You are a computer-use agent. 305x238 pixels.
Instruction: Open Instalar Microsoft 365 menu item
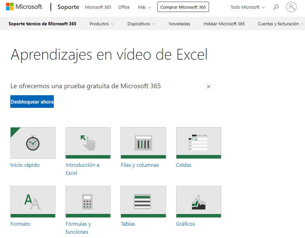tap(224, 24)
